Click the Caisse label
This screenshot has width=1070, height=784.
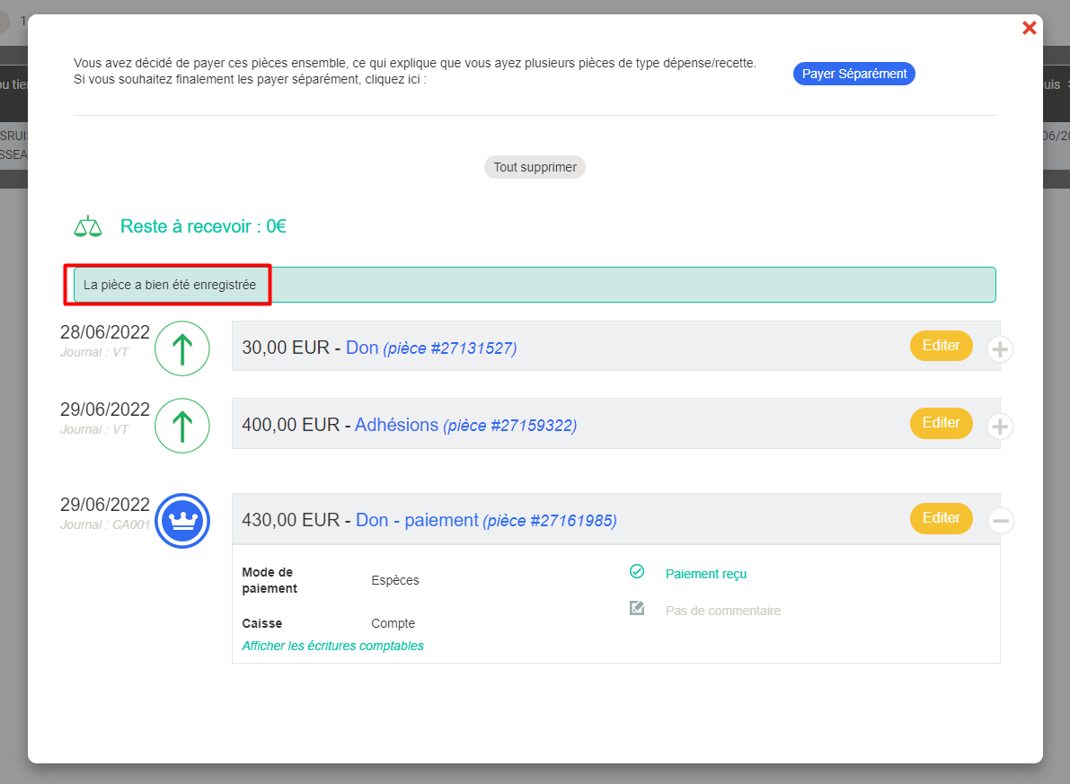coord(262,623)
